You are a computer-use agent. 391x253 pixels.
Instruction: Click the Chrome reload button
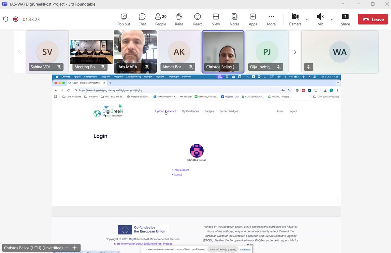68,90
